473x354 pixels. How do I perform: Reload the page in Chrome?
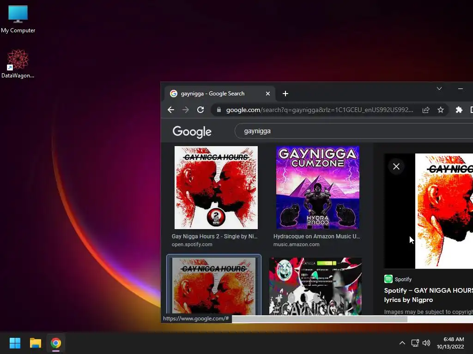tap(200, 110)
